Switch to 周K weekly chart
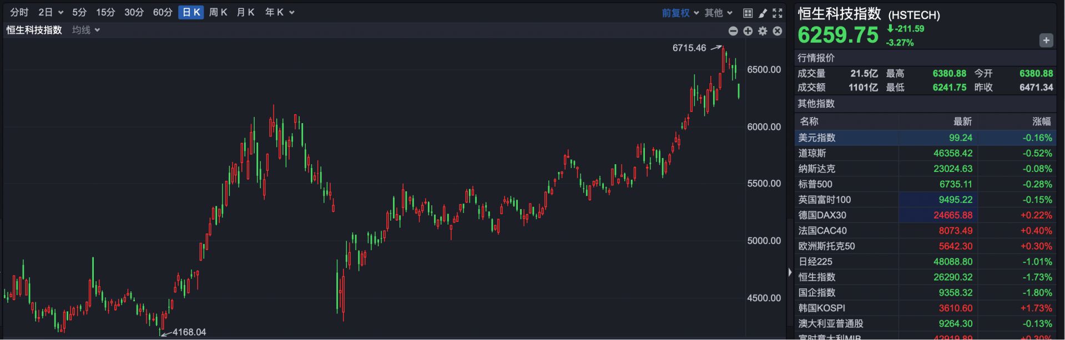The height and width of the screenshot is (340, 1065). 218,12
